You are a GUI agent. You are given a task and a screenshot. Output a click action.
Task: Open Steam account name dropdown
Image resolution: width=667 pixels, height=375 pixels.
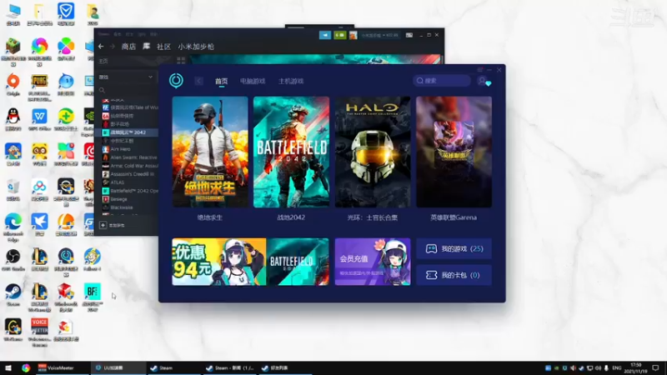coord(380,35)
